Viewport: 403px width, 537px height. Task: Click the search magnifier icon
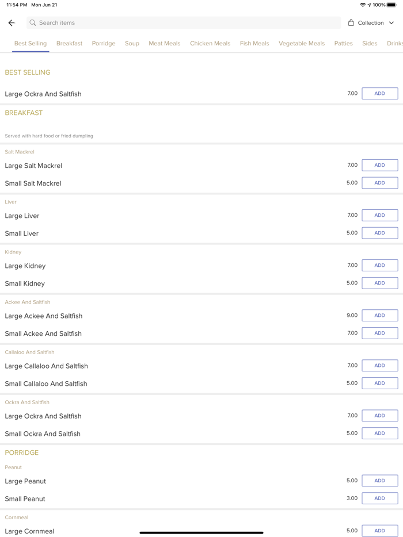click(33, 23)
